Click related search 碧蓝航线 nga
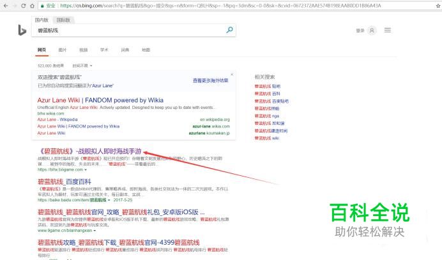This screenshot has height=260, width=442. point(266,115)
